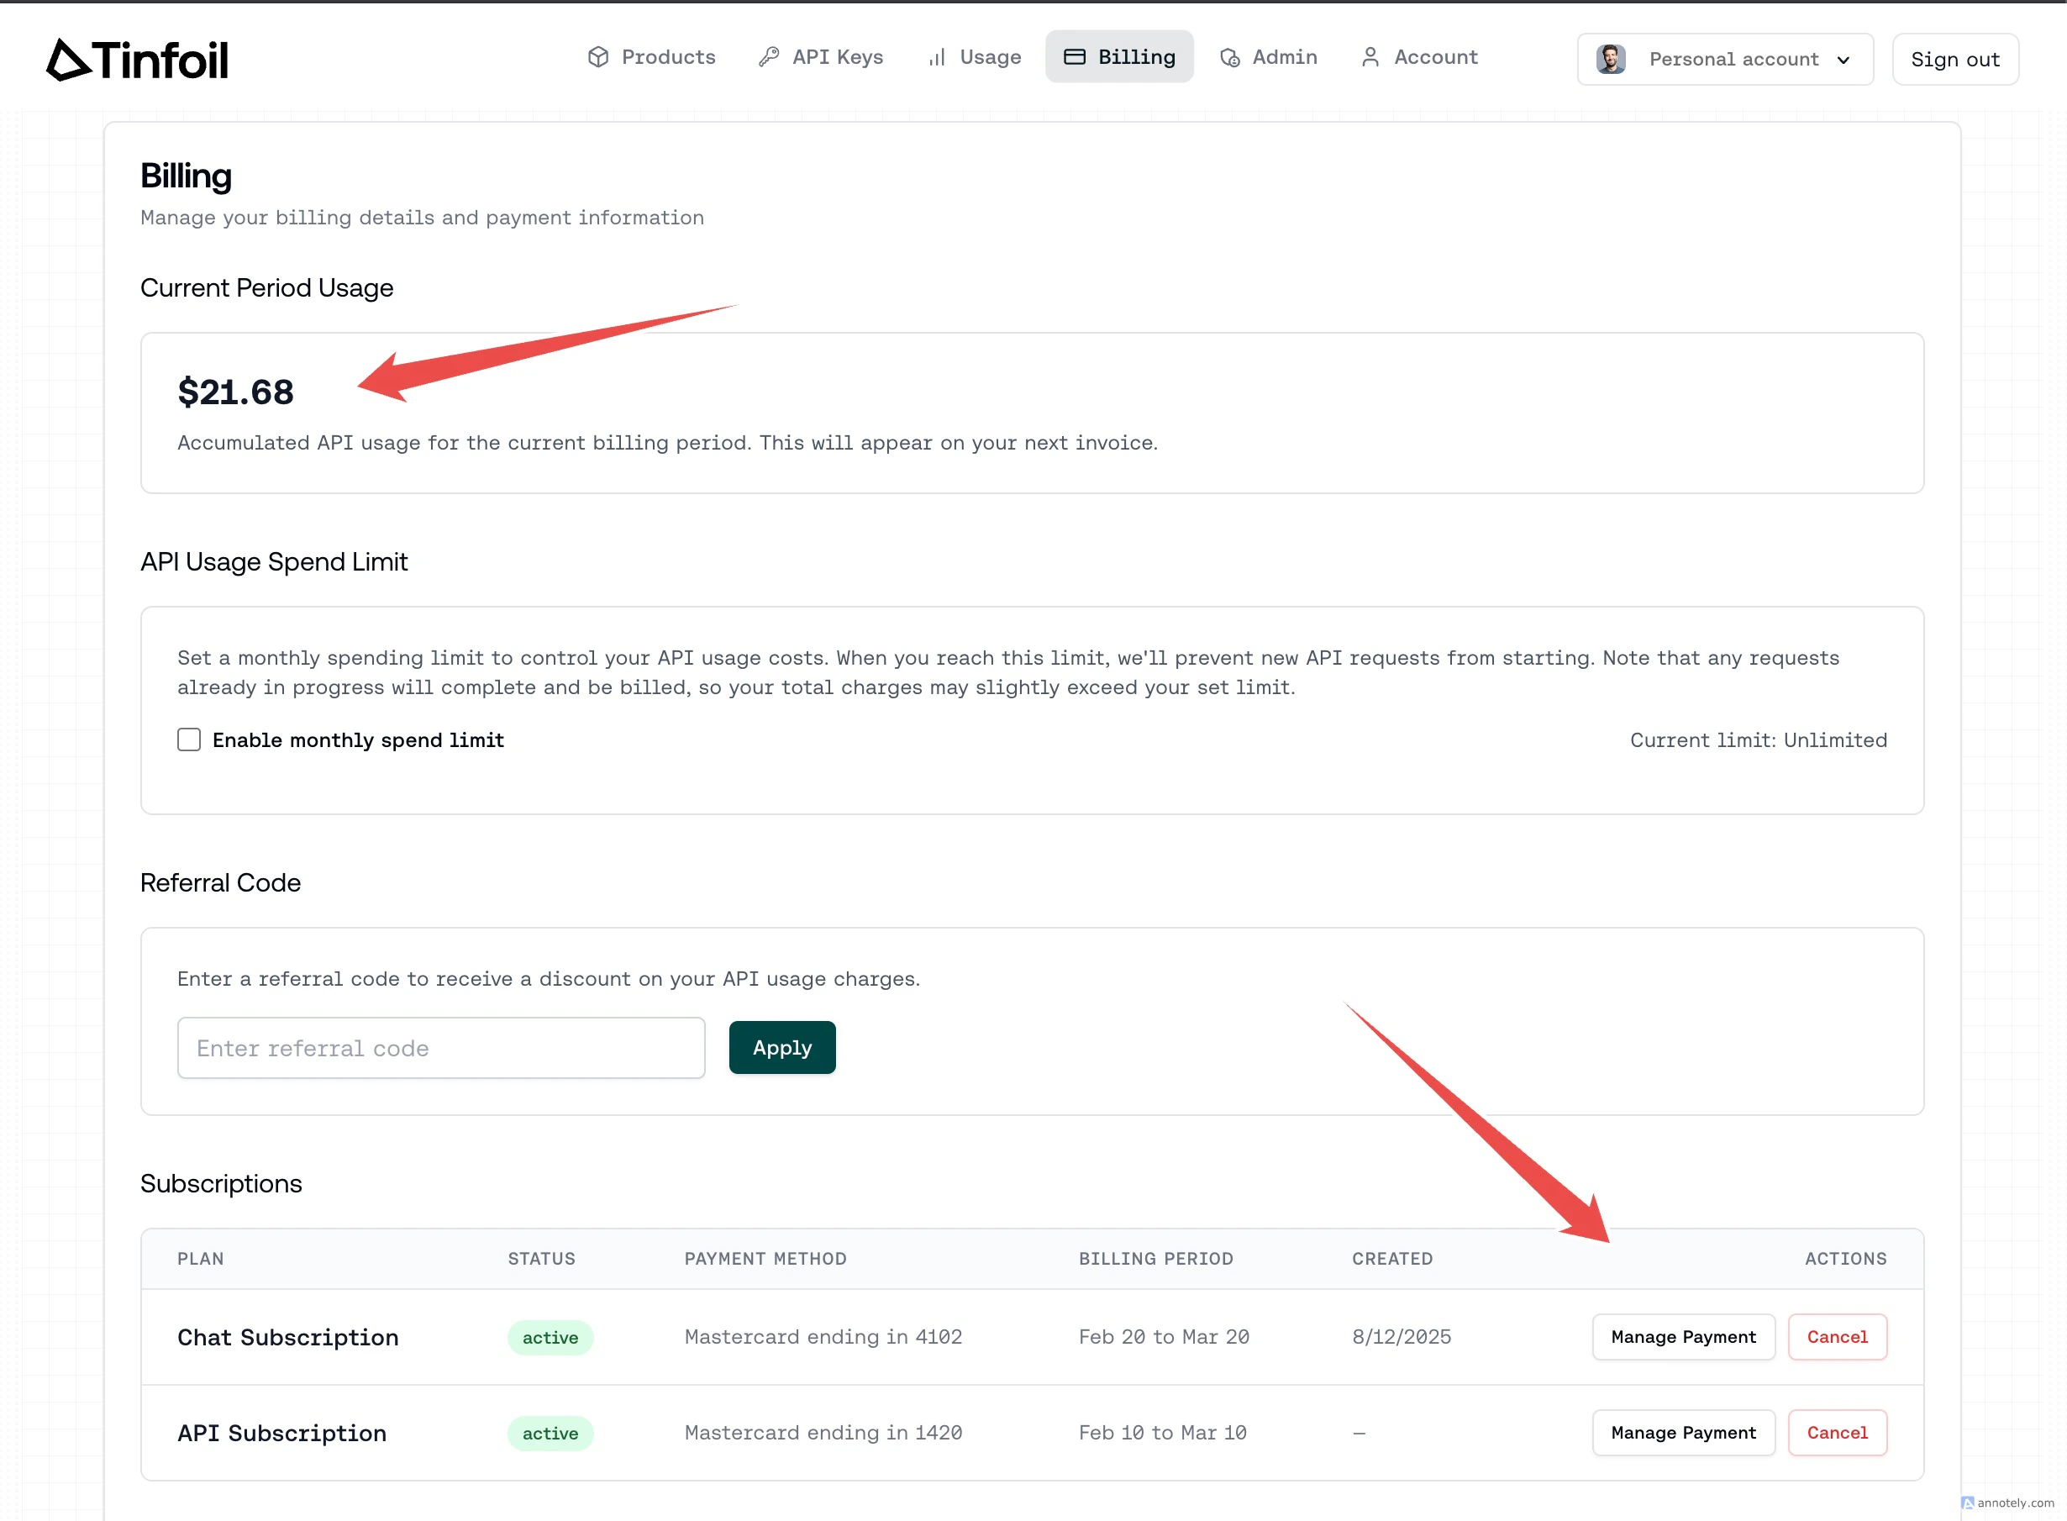The image size is (2067, 1521).
Task: Open the account switcher chevron
Action: tap(1844, 59)
